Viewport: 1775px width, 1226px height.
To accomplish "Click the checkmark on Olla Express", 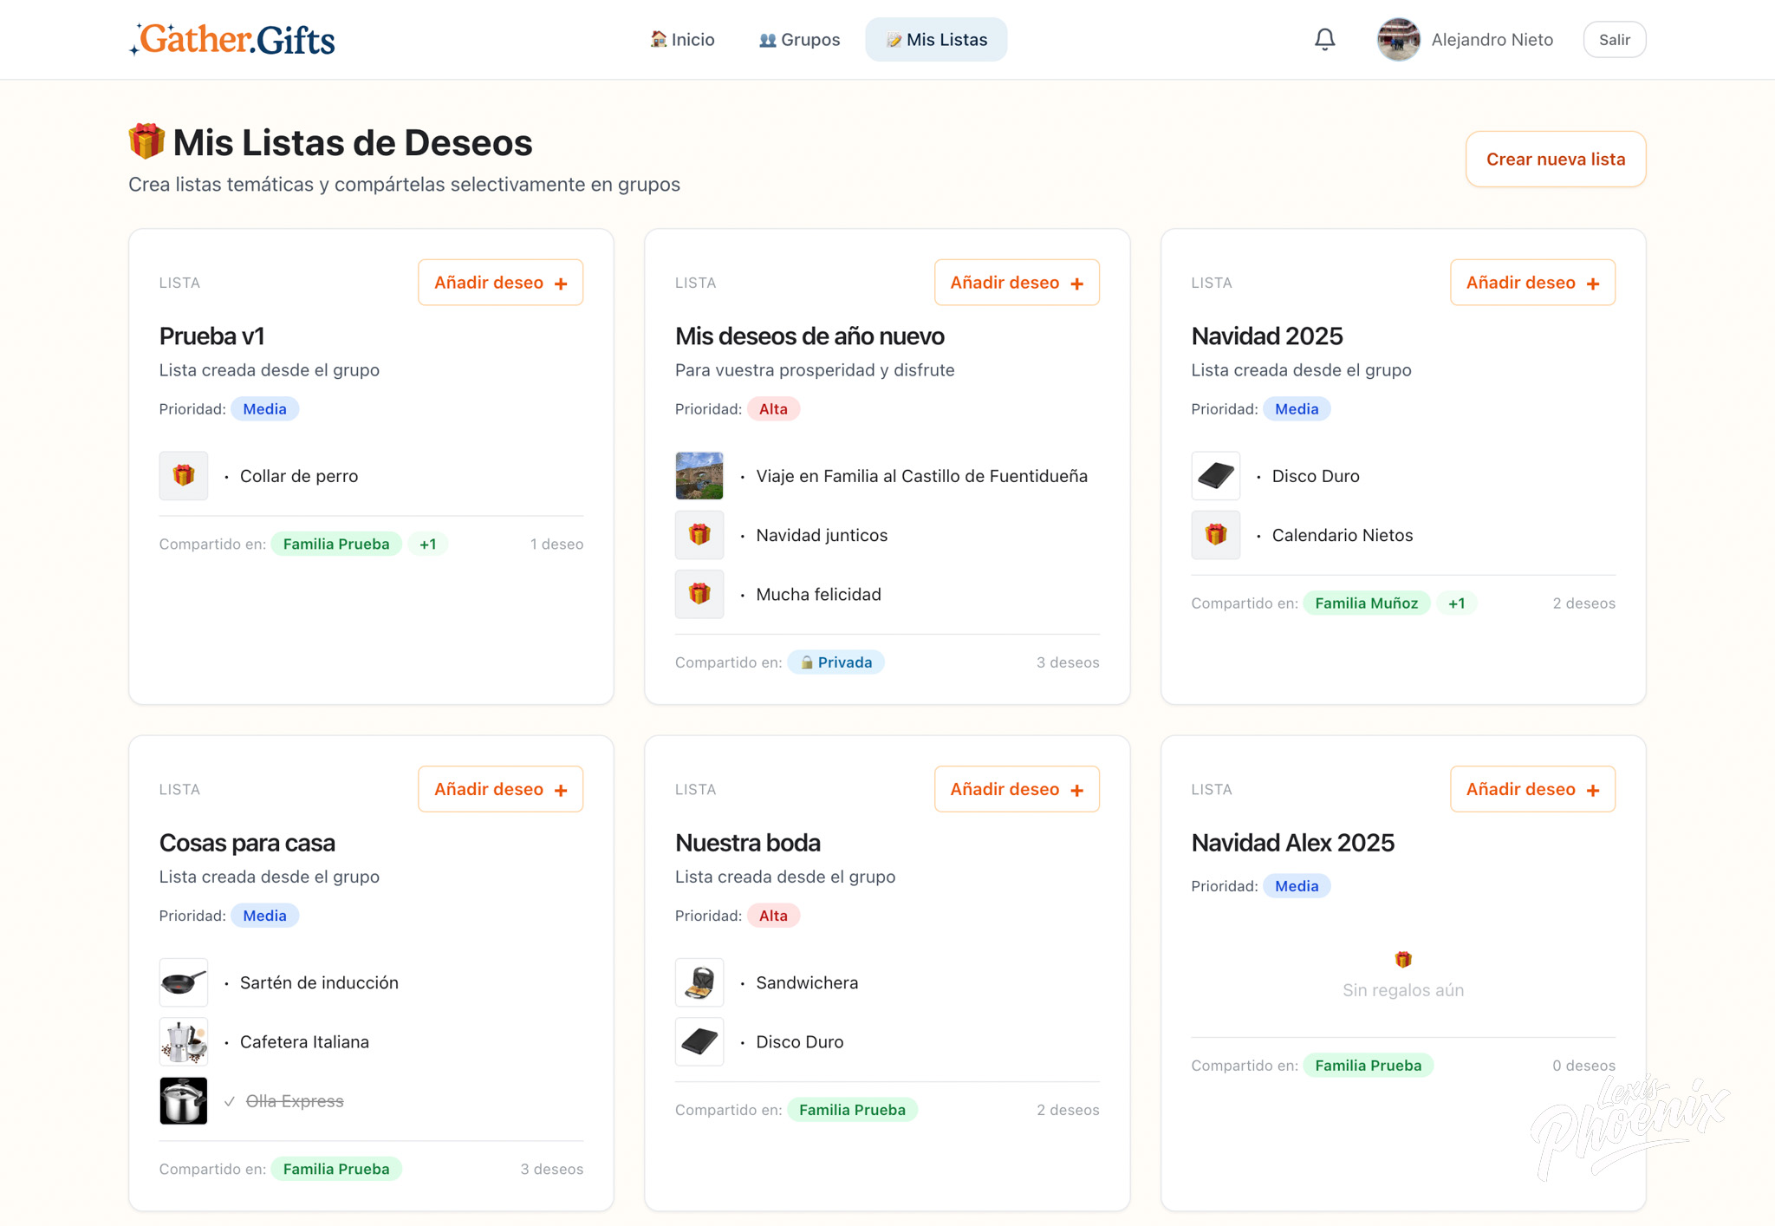I will pyautogui.click(x=230, y=1101).
